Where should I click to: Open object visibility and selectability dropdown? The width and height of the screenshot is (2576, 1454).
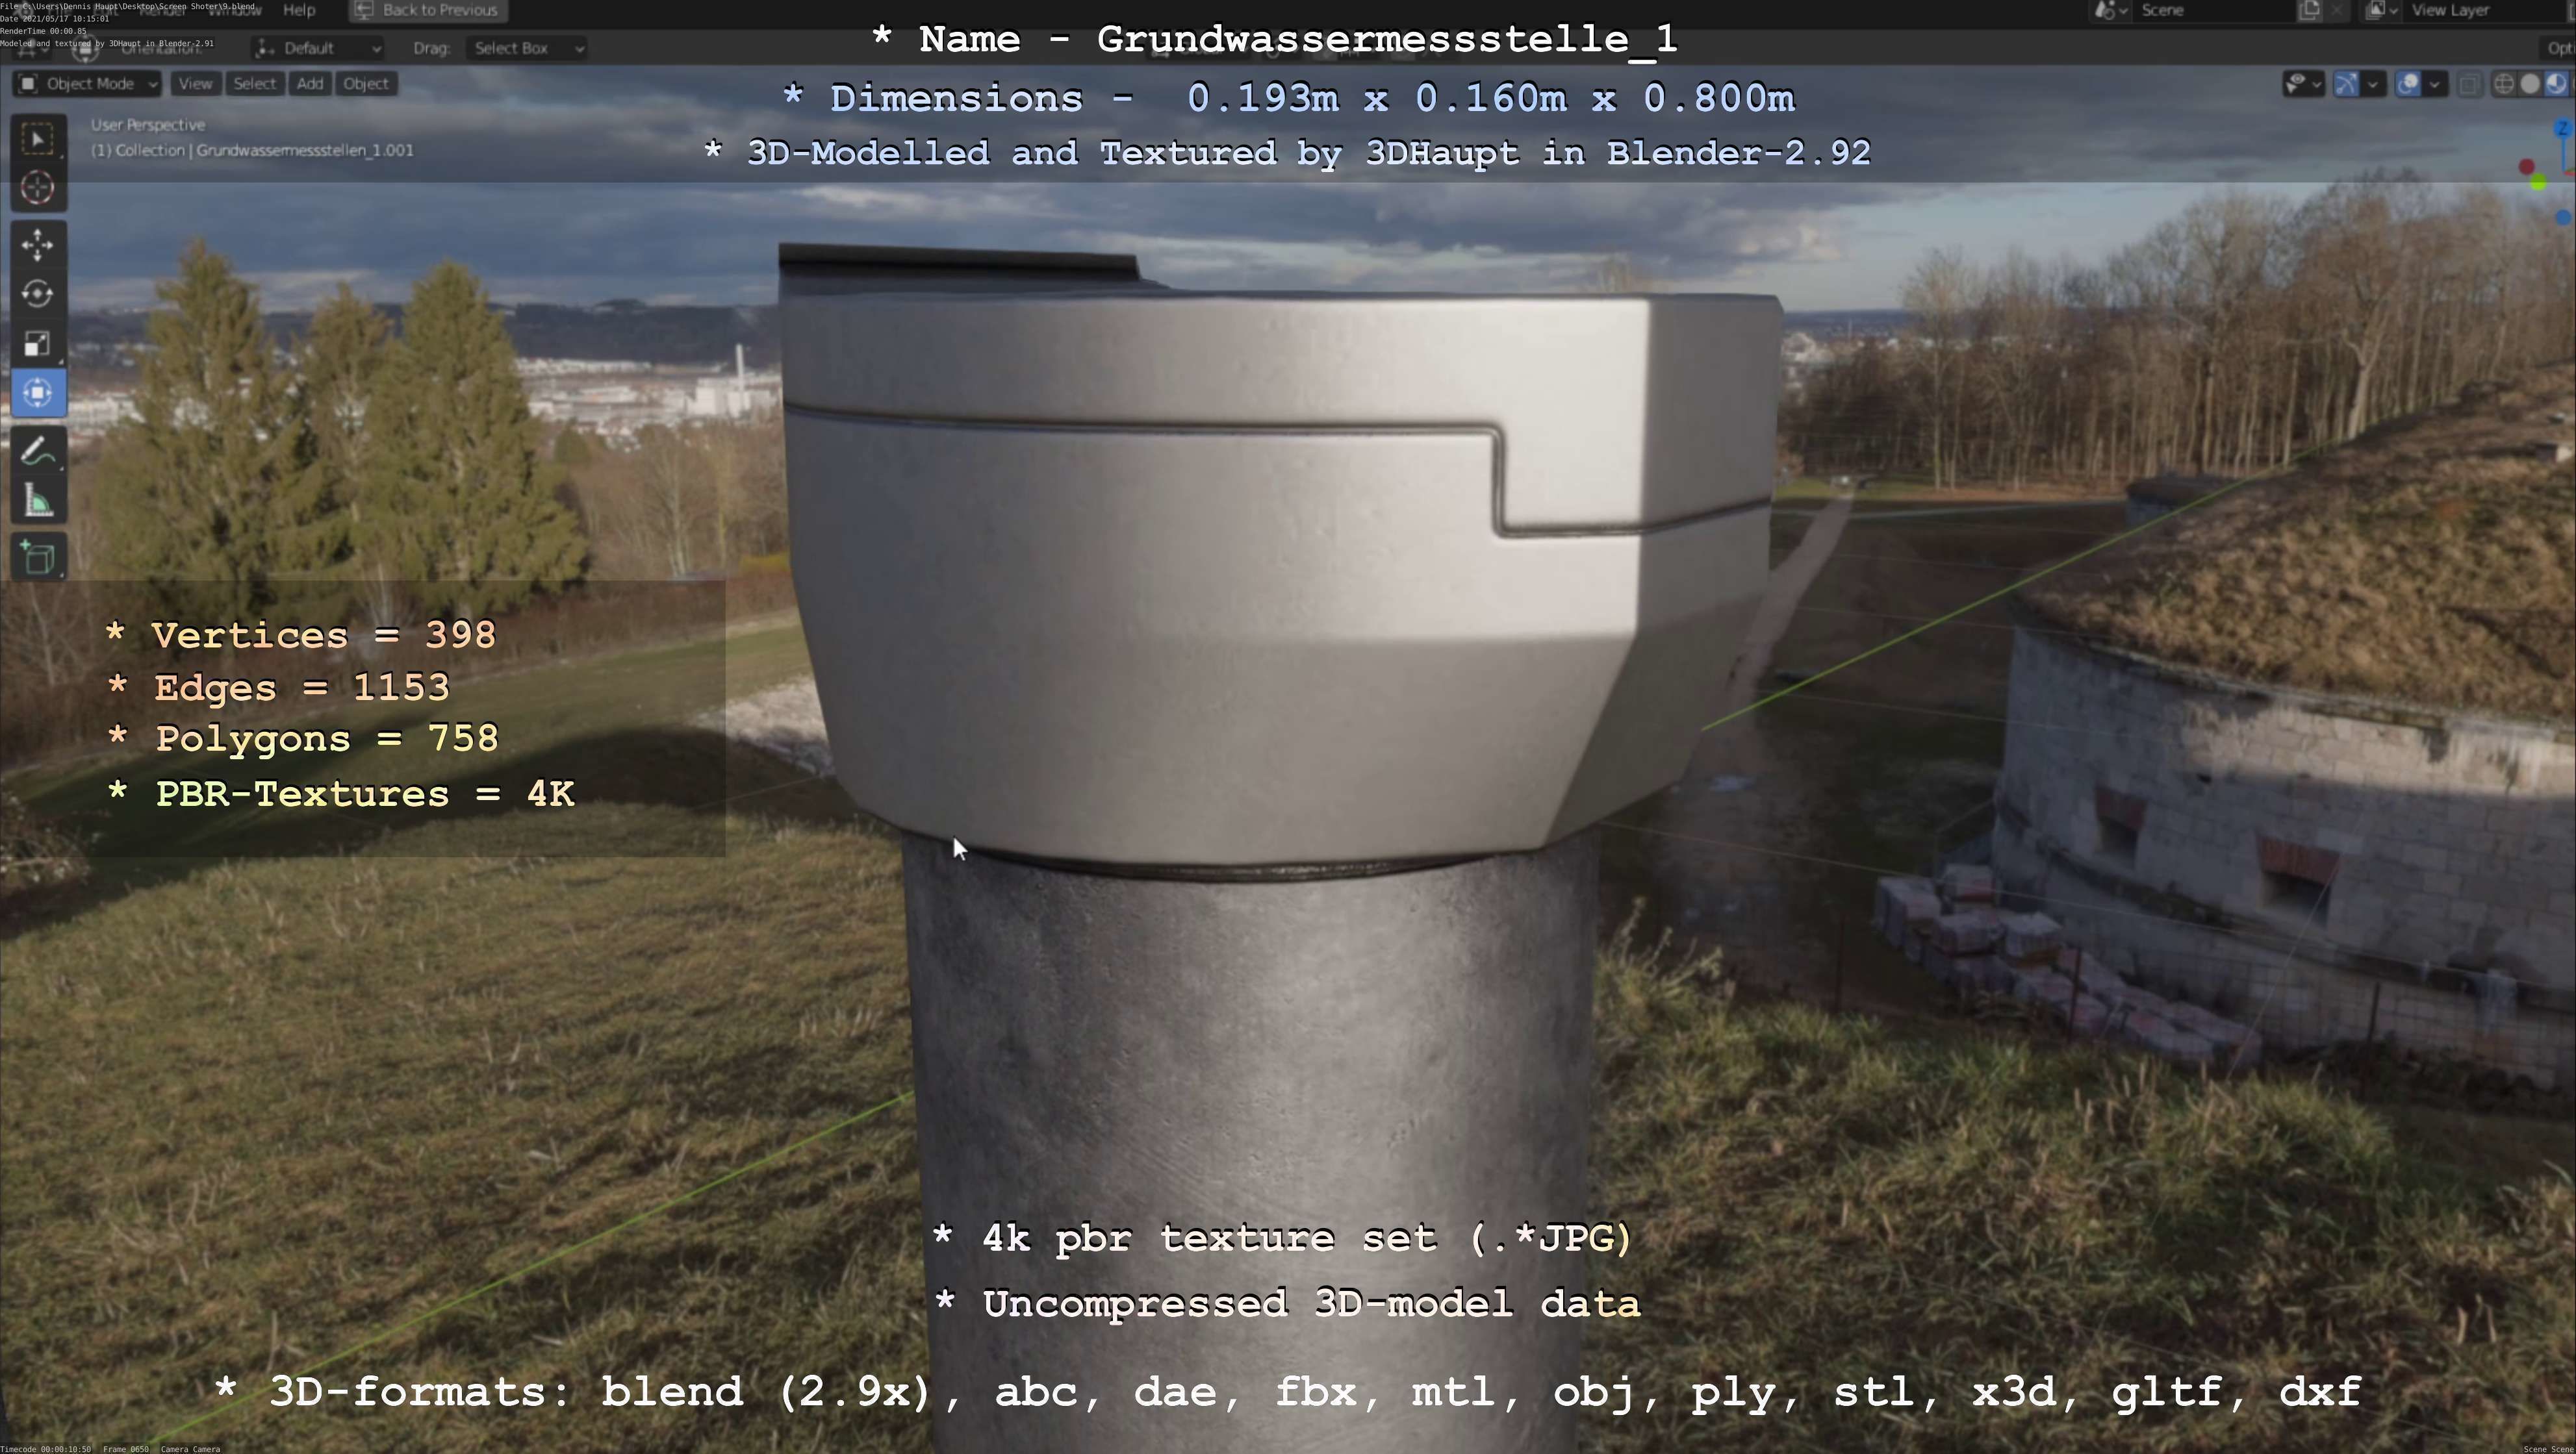[x=2303, y=84]
